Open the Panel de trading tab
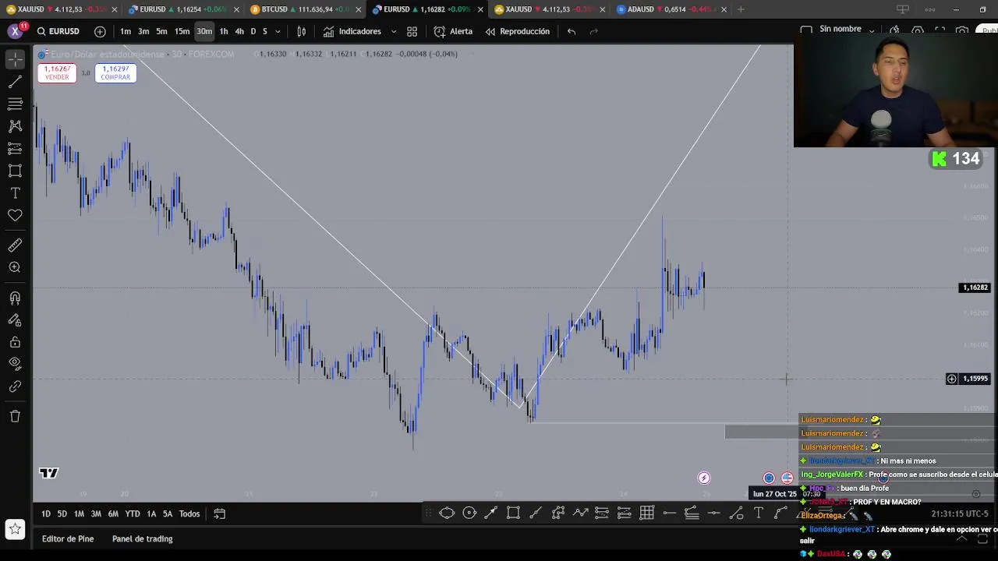 (142, 538)
